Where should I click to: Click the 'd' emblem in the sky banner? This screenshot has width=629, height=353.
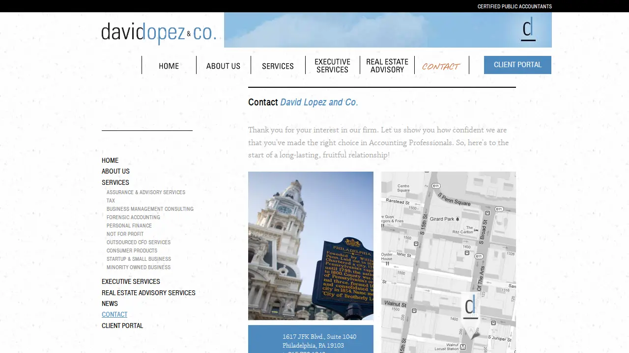click(x=528, y=29)
